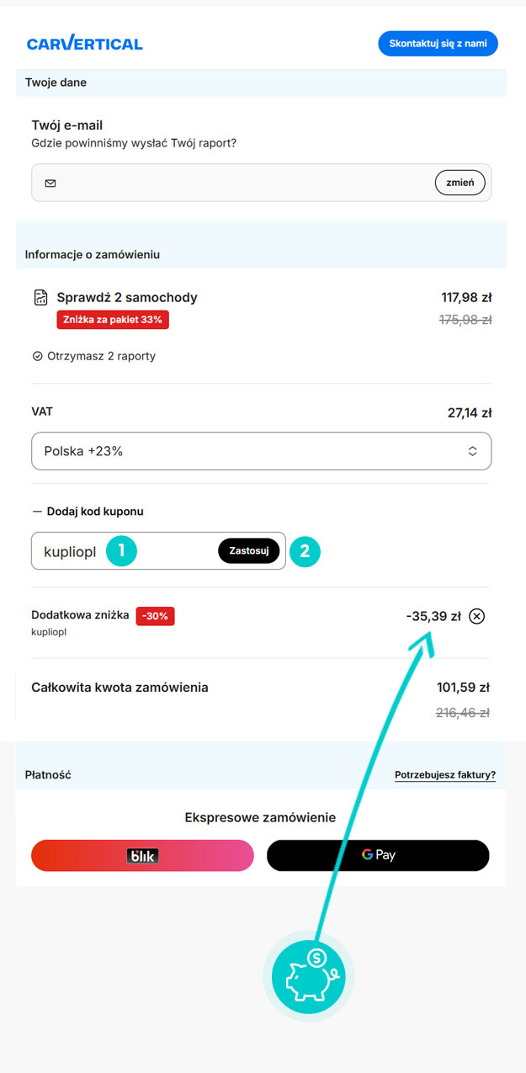Image resolution: width=526 pixels, height=1073 pixels.
Task: Remove the kupliopl discount with X icon
Action: point(476,616)
